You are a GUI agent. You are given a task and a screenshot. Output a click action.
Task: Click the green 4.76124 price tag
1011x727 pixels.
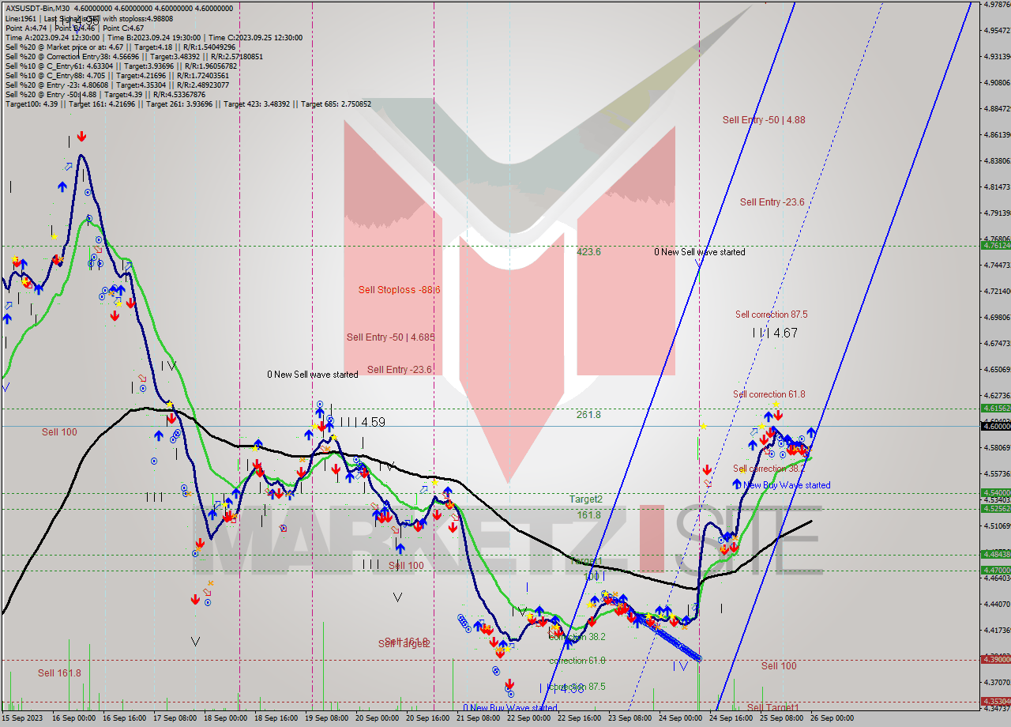(x=996, y=246)
